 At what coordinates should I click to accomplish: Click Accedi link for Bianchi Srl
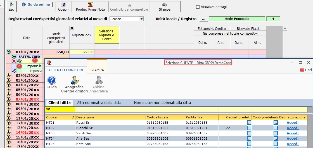pyautogui.click(x=292, y=128)
